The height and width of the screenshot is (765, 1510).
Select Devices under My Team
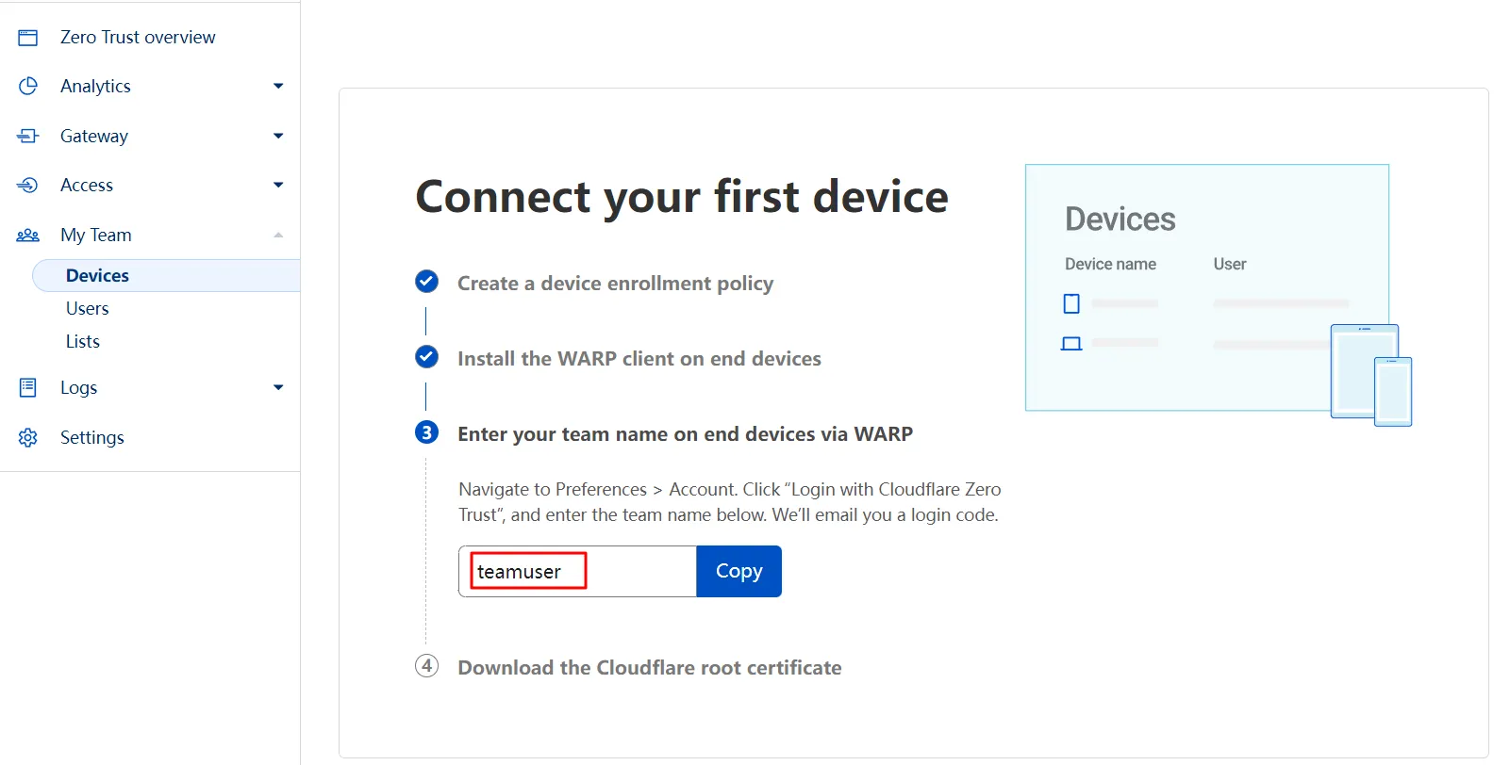[166, 275]
